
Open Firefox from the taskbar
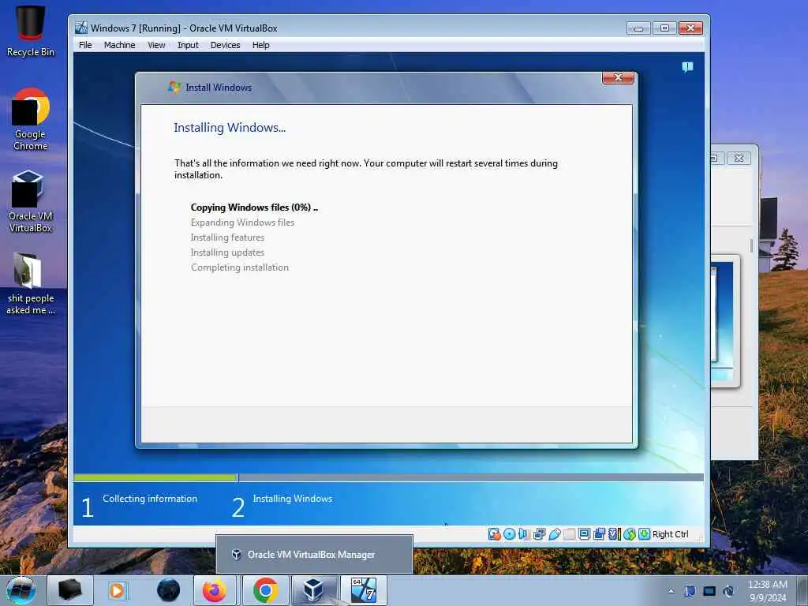pyautogui.click(x=215, y=590)
